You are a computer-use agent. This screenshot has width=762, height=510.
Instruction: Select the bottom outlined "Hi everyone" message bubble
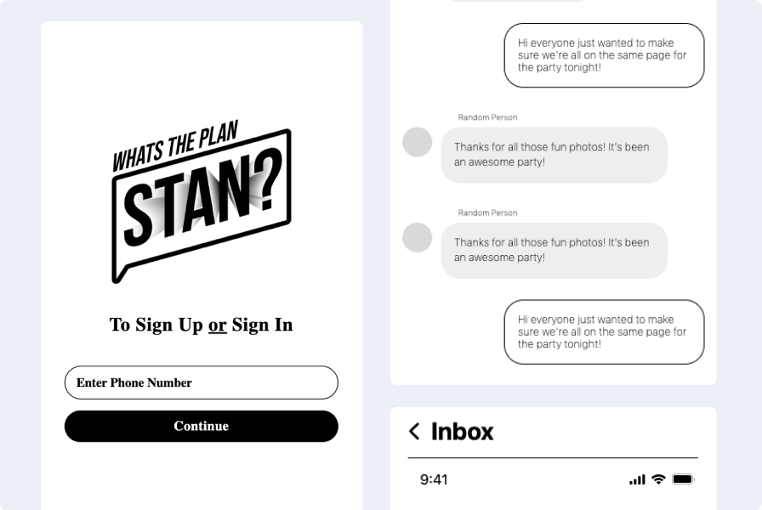(x=604, y=331)
